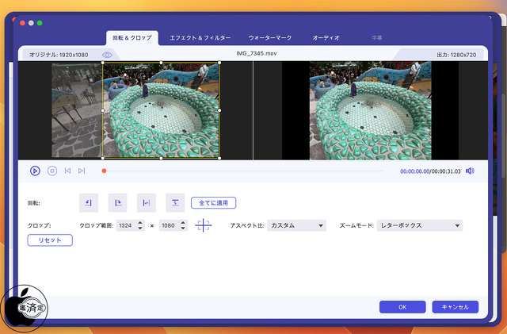Screen dimensions: 507x334
Task: Click the top-middle crop handle
Action: [x=161, y=63]
